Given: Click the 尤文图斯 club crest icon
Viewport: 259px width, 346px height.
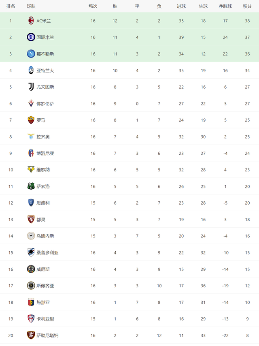Looking at the screenshot, I should pos(31,87).
